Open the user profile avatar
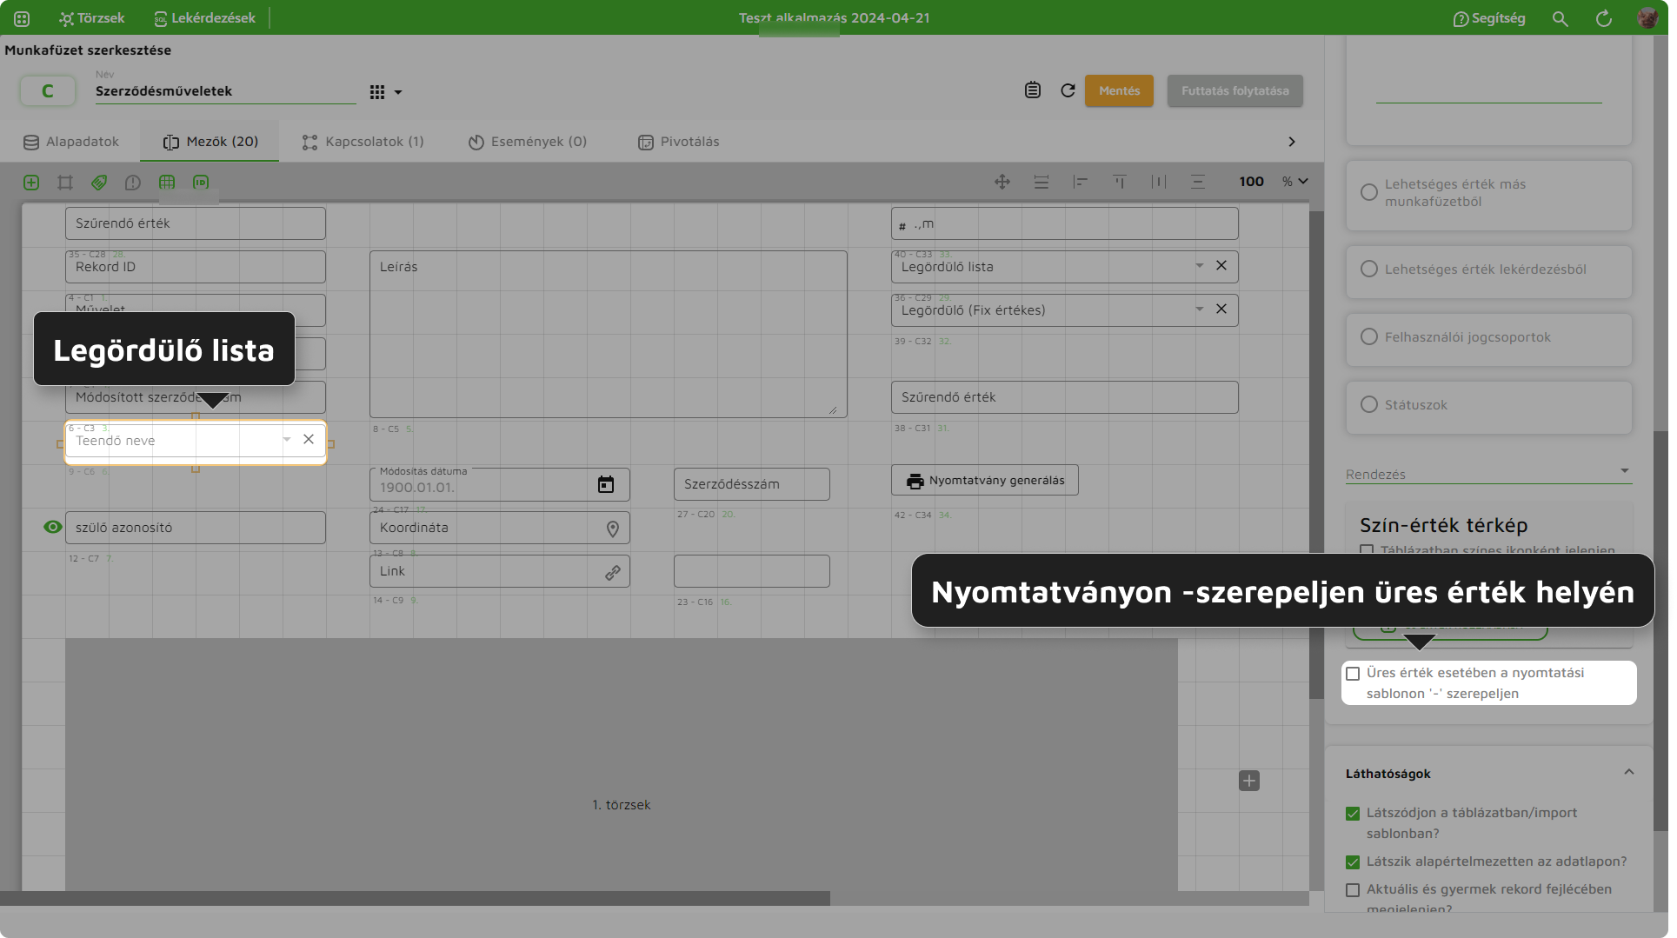Screen dimensions: 1677x938 coord(1647,18)
